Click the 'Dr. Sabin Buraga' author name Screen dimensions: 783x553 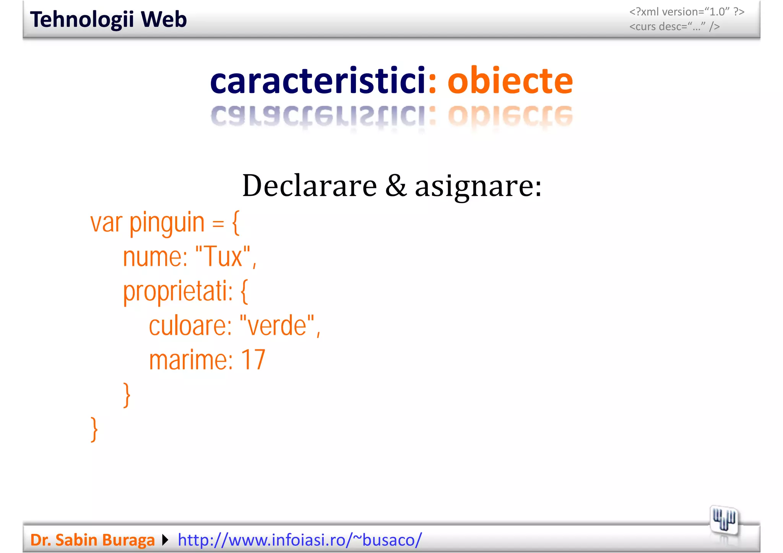93,540
